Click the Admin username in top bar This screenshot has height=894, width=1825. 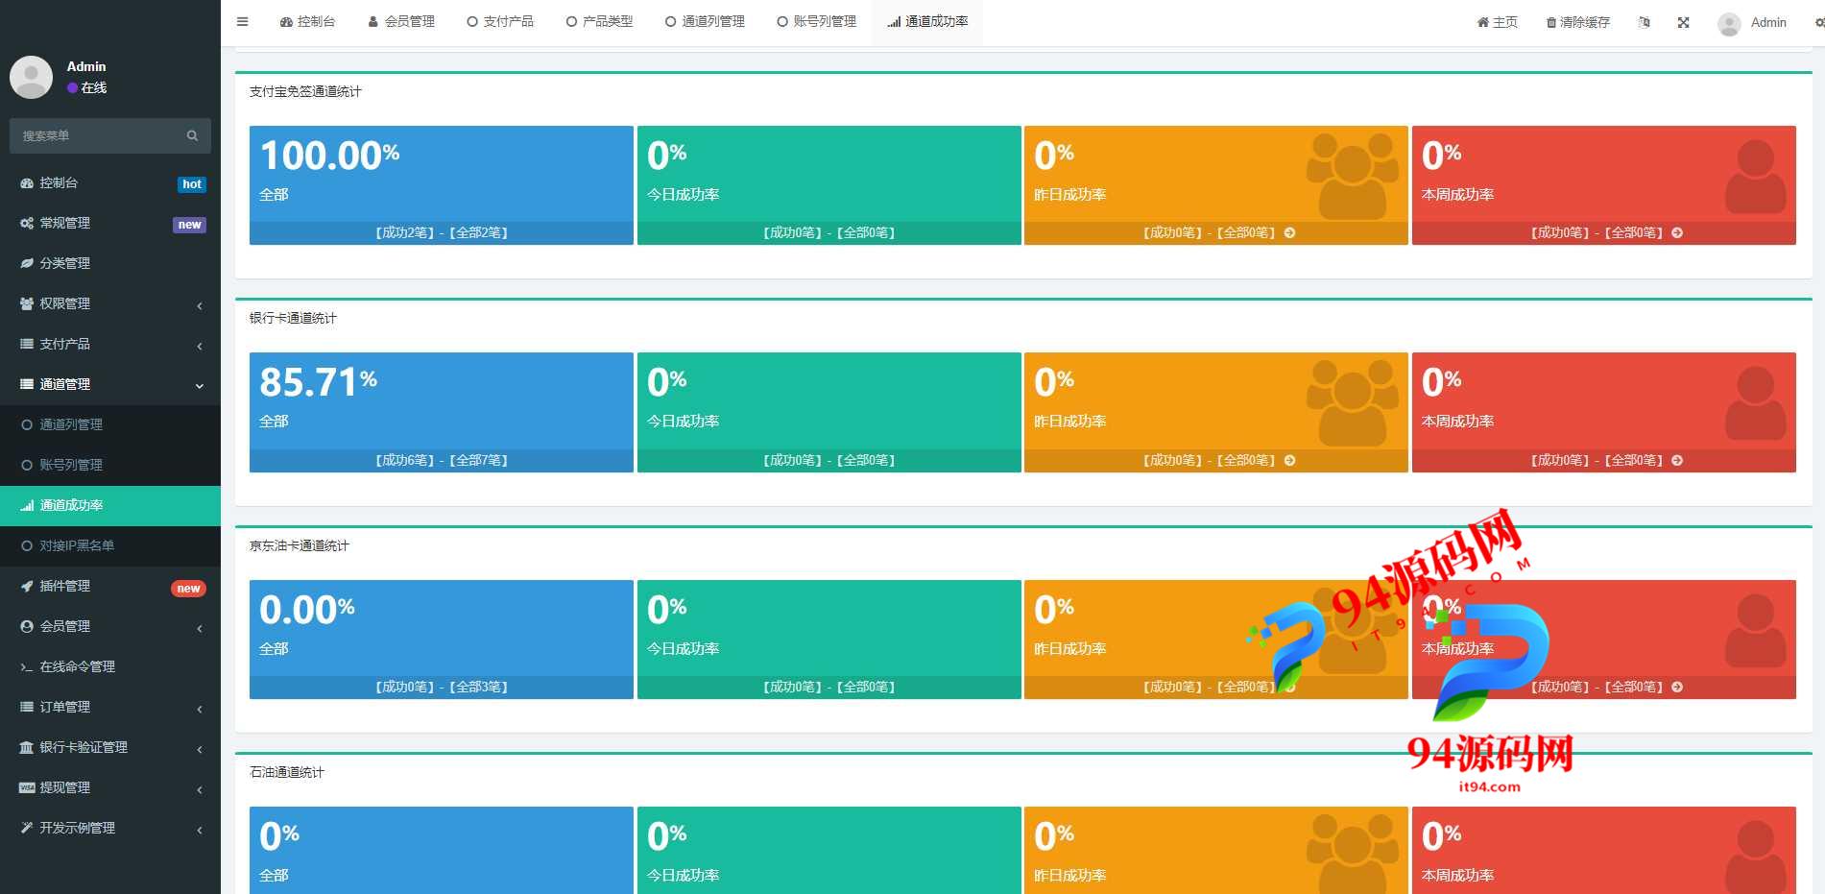pos(1768,22)
